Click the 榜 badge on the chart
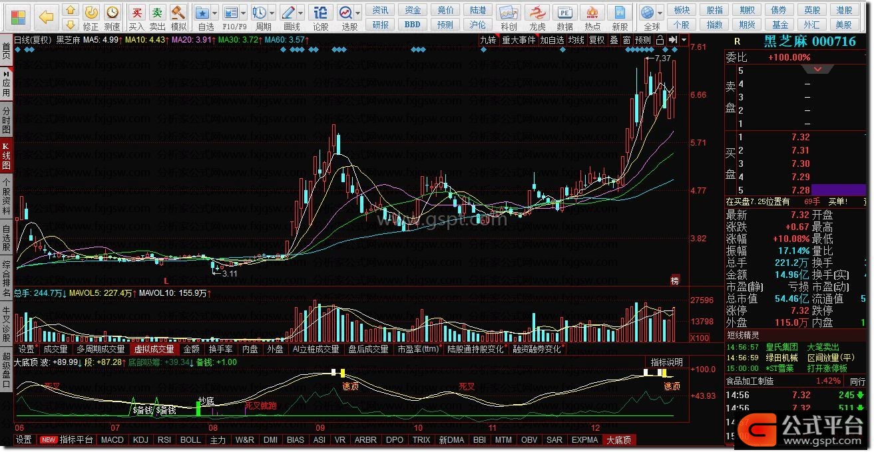 pos(675,280)
